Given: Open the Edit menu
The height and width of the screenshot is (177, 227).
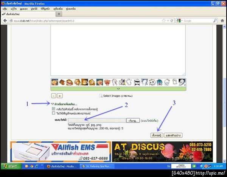Looking at the screenshot, I should click(x=14, y=9).
